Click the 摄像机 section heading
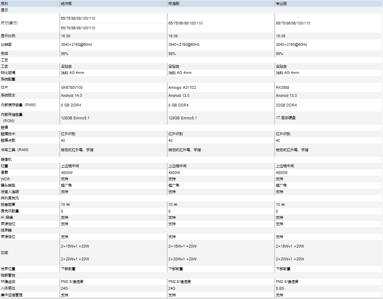383x299 pixels. (x=6, y=160)
